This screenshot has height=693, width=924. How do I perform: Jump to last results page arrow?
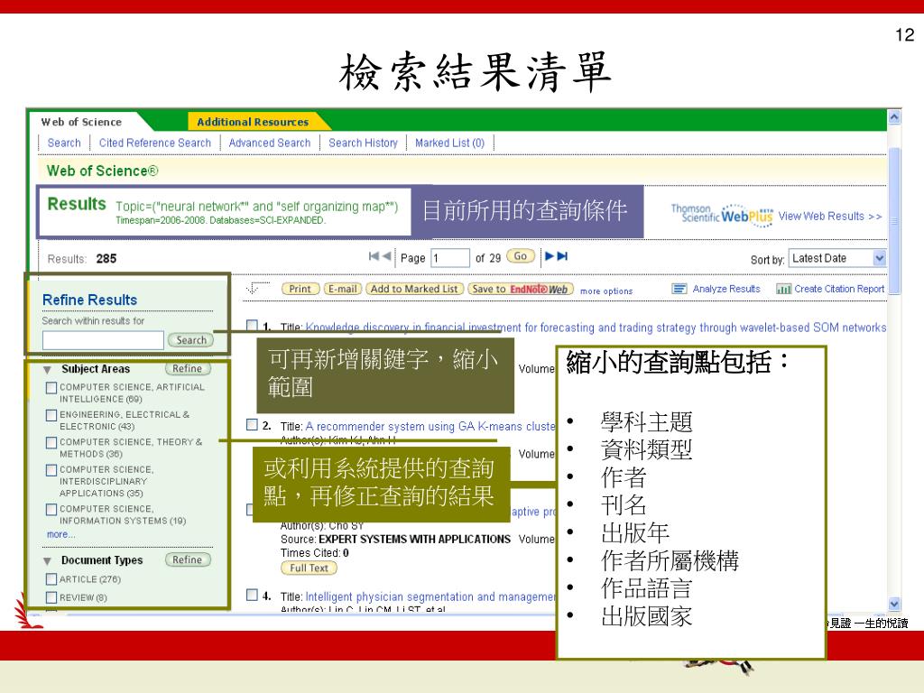pyautogui.click(x=562, y=255)
